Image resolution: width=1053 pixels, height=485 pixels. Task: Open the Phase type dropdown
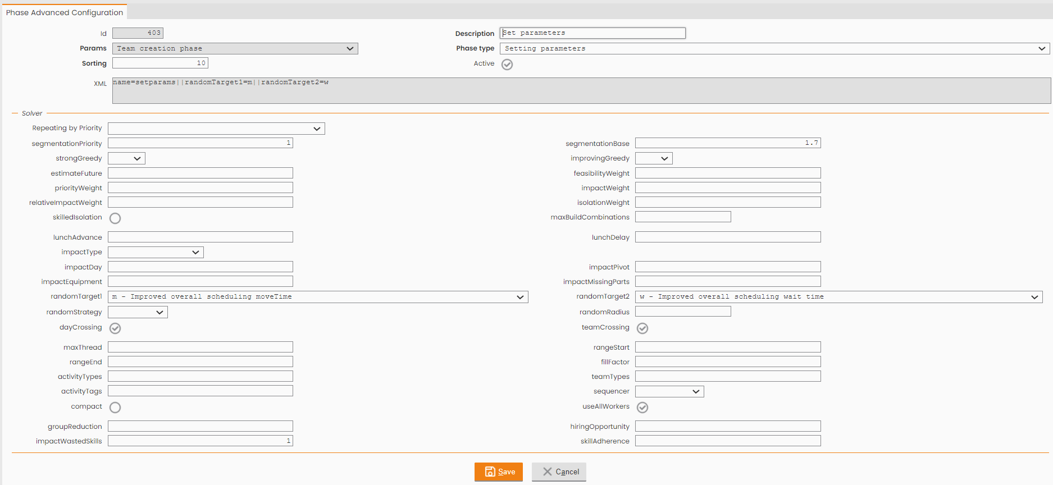click(x=775, y=49)
